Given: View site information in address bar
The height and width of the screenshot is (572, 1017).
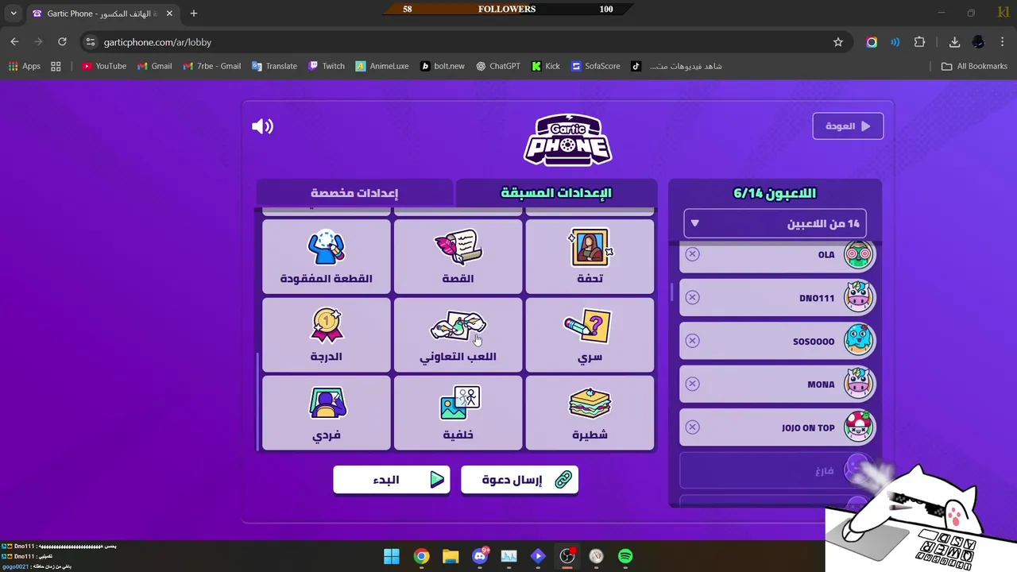Looking at the screenshot, I should (90, 42).
